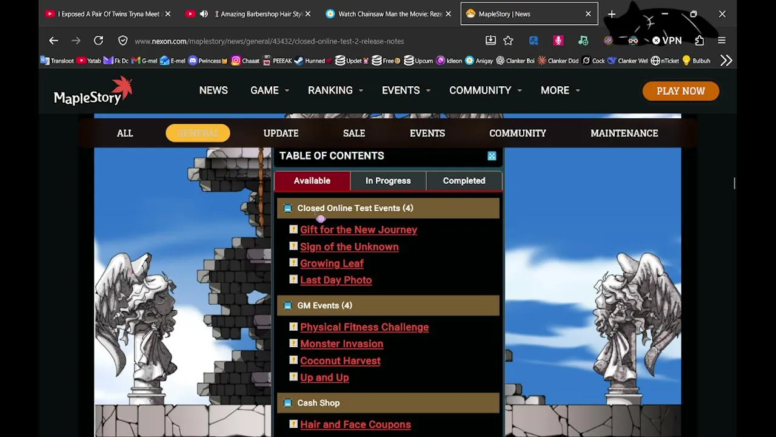Expand the GAME dropdown menu

coord(270,90)
